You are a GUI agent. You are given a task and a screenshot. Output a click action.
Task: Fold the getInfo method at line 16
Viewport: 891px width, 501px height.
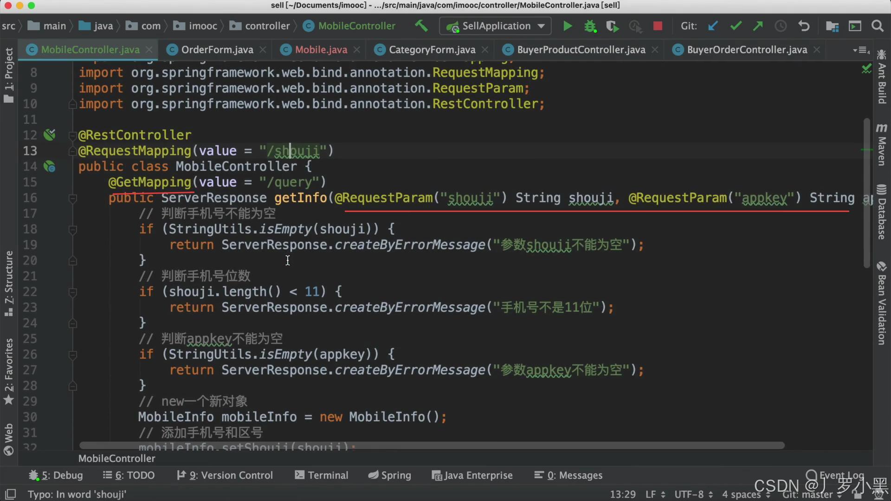72,199
